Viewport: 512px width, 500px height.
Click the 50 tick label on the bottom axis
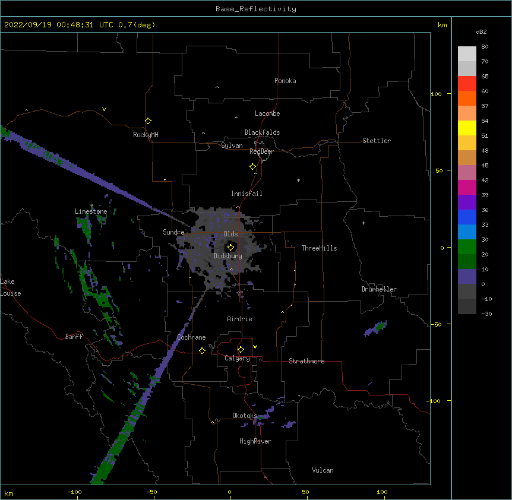(x=305, y=492)
